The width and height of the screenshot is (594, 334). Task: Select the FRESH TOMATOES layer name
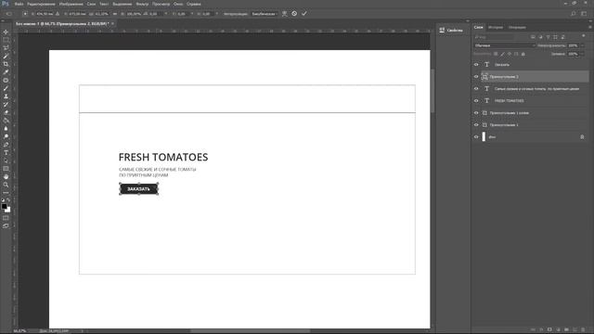510,101
